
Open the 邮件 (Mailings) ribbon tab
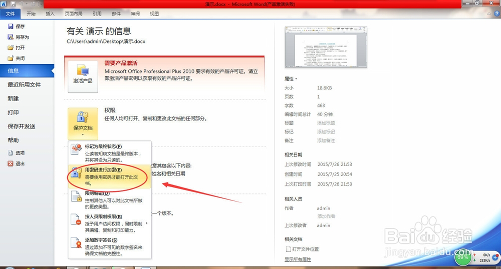(116, 13)
